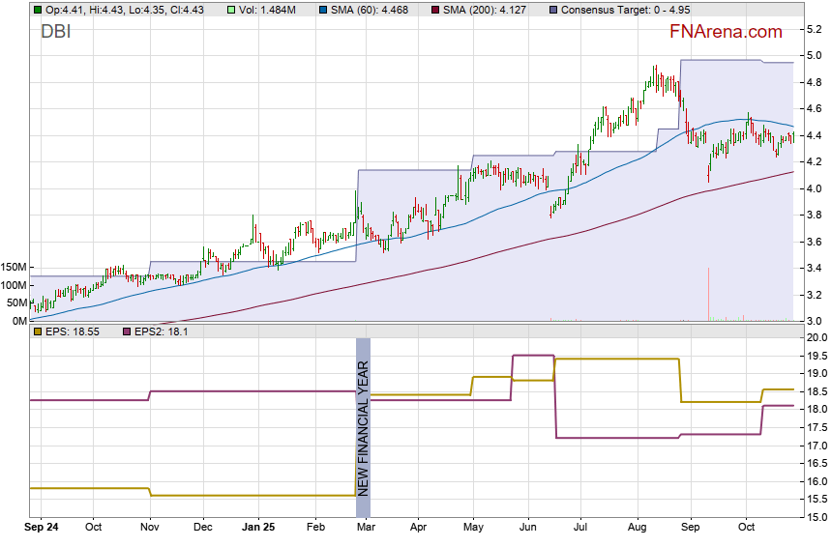Click the 150M volume axis label
This screenshot has width=831, height=547.
point(15,267)
